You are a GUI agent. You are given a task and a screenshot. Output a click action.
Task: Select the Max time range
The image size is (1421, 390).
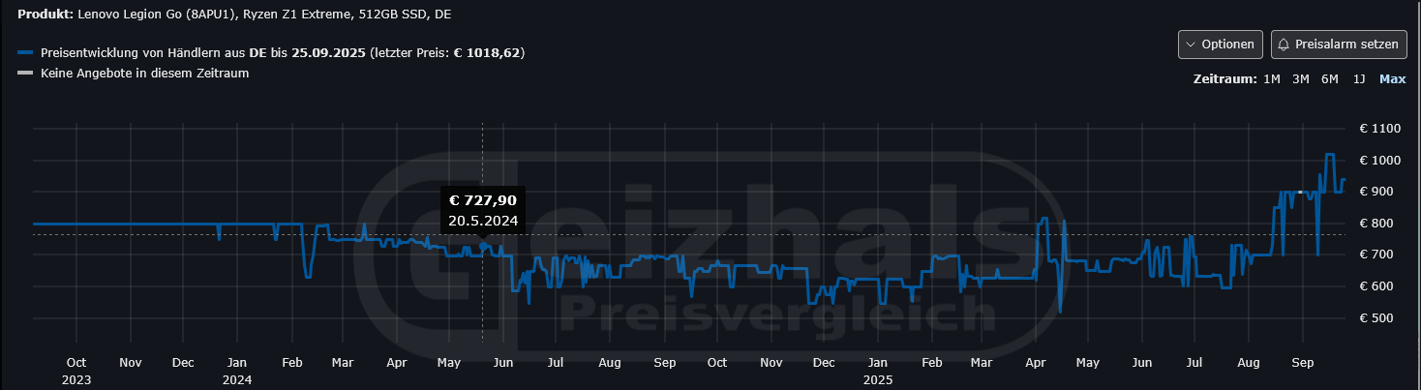point(1392,79)
